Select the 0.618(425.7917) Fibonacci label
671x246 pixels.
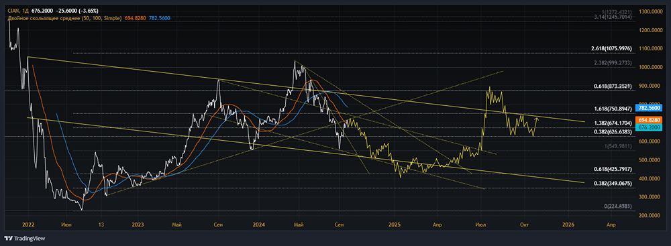click(612, 169)
